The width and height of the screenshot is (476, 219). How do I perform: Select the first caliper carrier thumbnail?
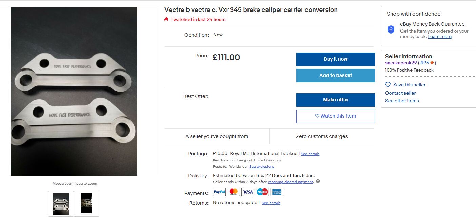[x=61, y=203]
